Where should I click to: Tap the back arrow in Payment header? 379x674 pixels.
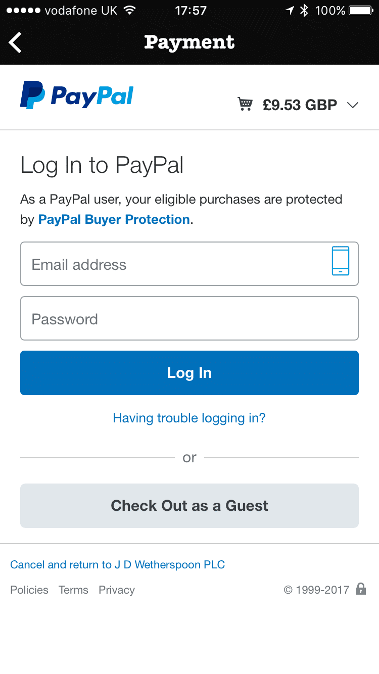[15, 42]
